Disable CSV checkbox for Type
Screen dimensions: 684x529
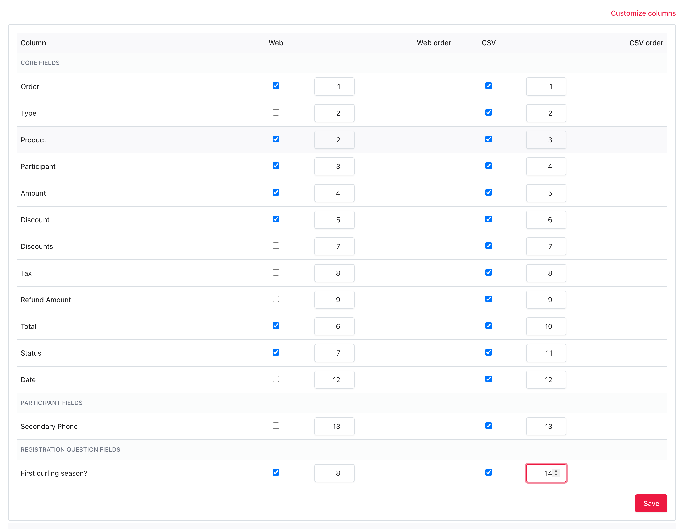point(488,112)
